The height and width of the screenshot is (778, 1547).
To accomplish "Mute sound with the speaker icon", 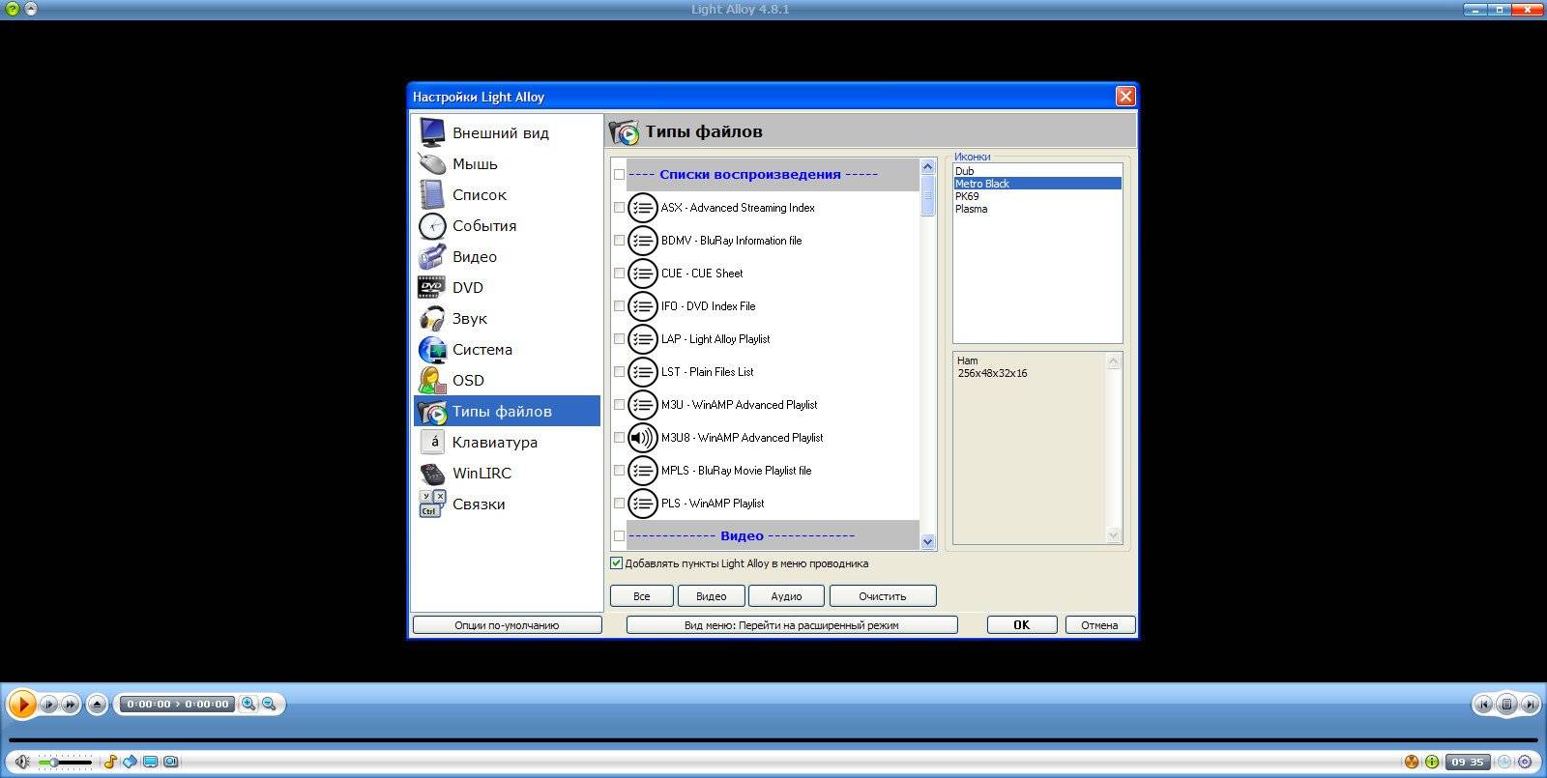I will click(21, 762).
